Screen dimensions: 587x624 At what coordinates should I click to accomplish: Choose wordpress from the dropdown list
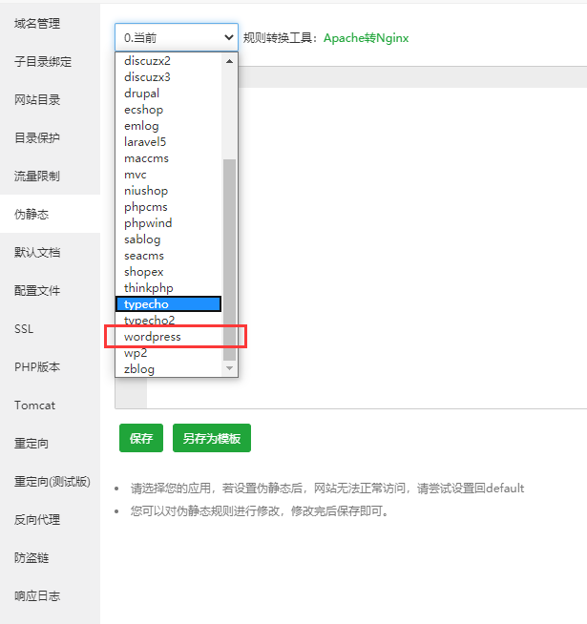[x=168, y=337]
